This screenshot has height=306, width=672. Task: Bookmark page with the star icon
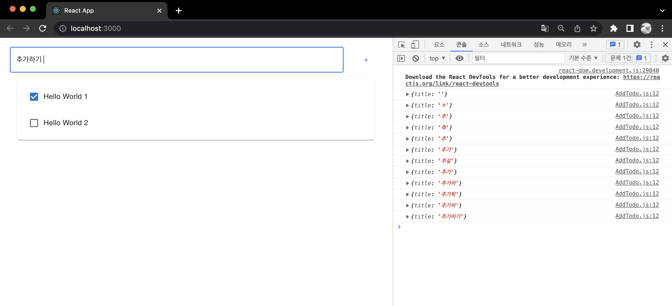coord(593,28)
